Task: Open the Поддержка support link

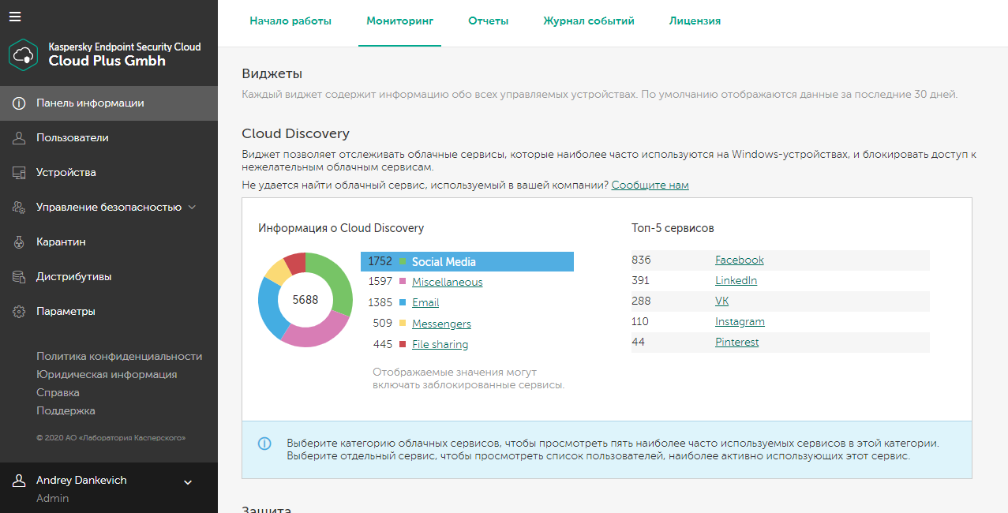Action: (66, 411)
